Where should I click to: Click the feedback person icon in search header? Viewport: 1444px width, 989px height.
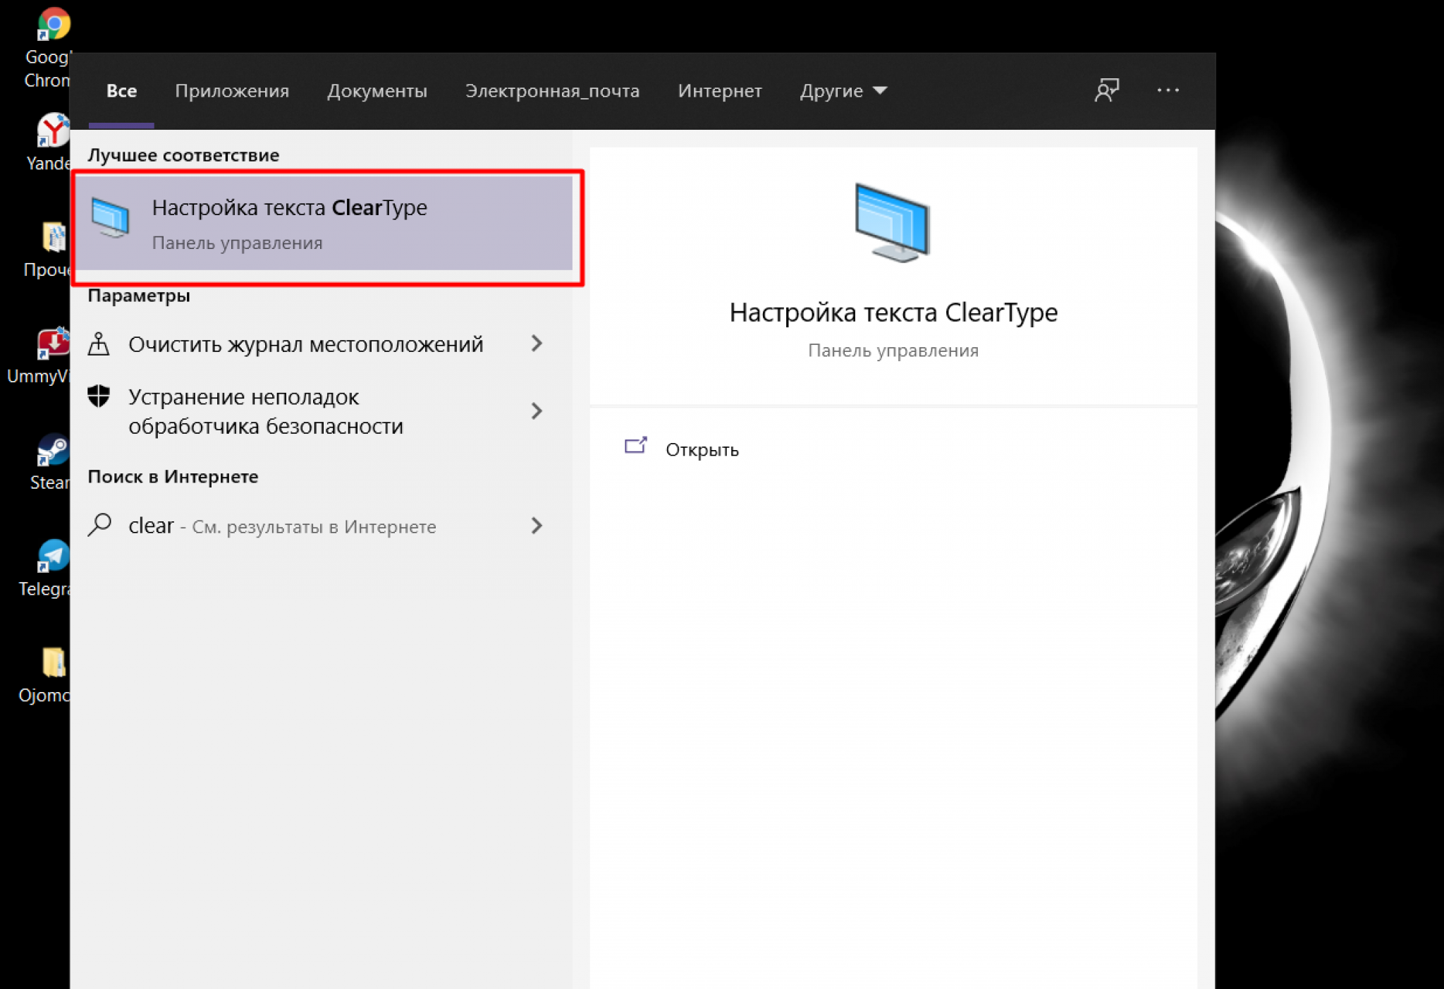coord(1107,90)
